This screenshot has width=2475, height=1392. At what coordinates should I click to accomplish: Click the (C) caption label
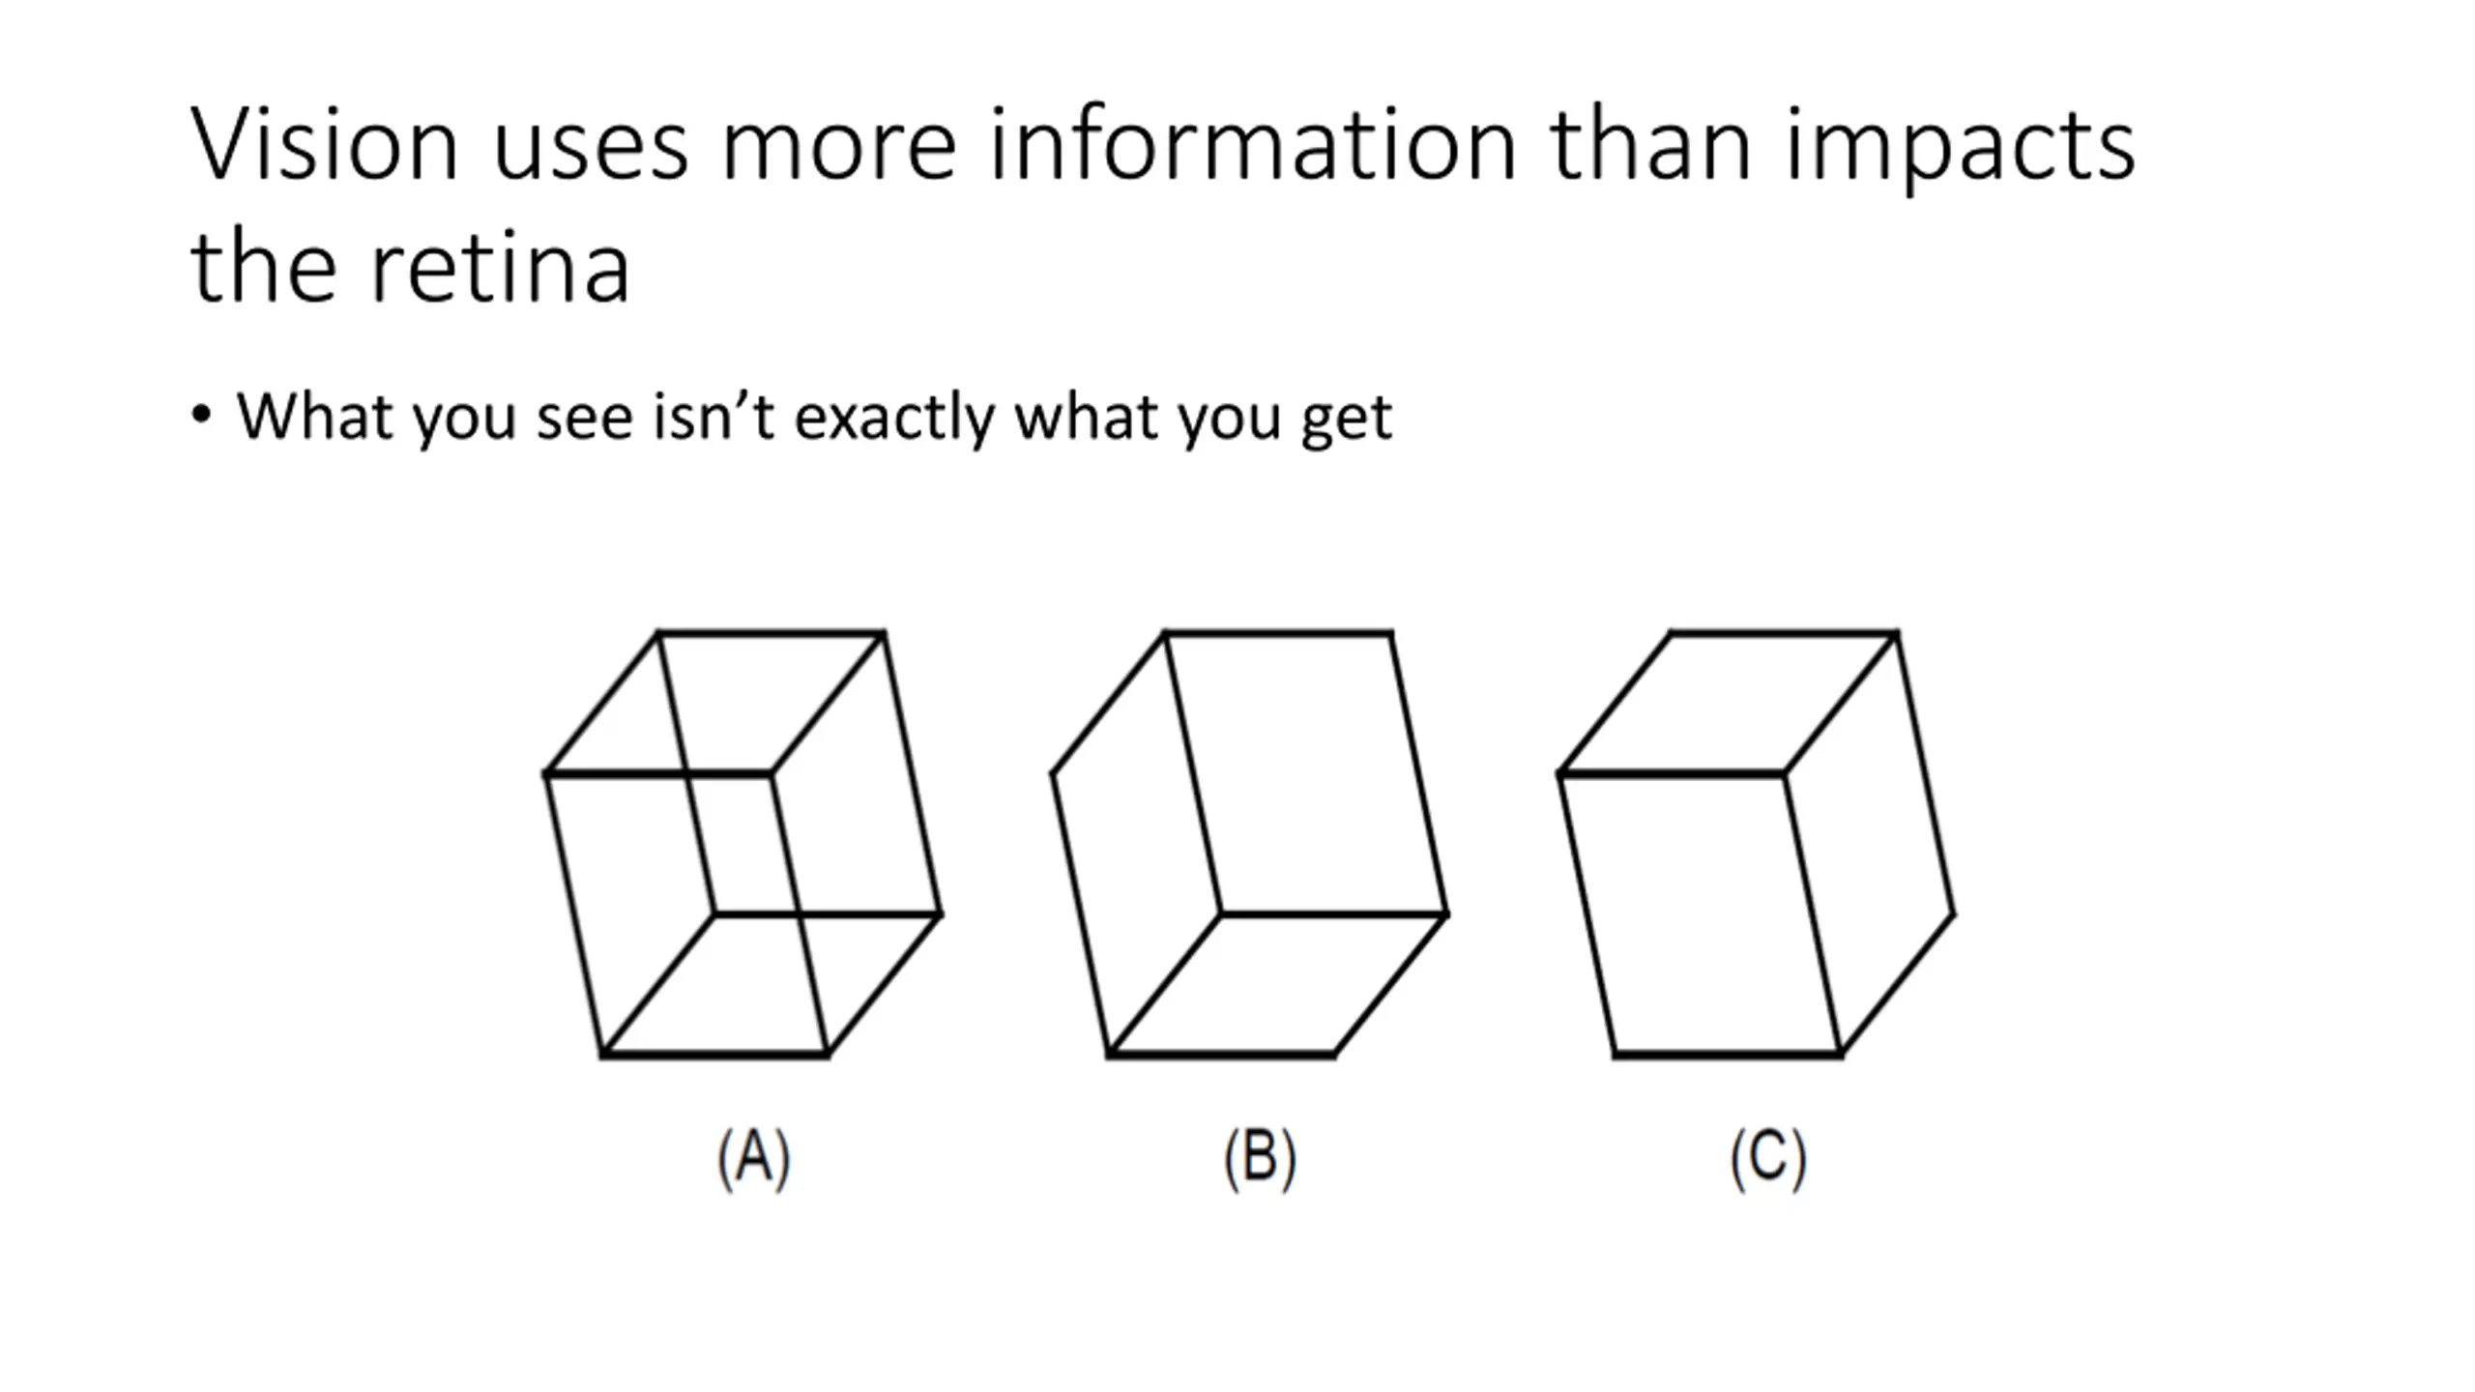coord(1768,1158)
